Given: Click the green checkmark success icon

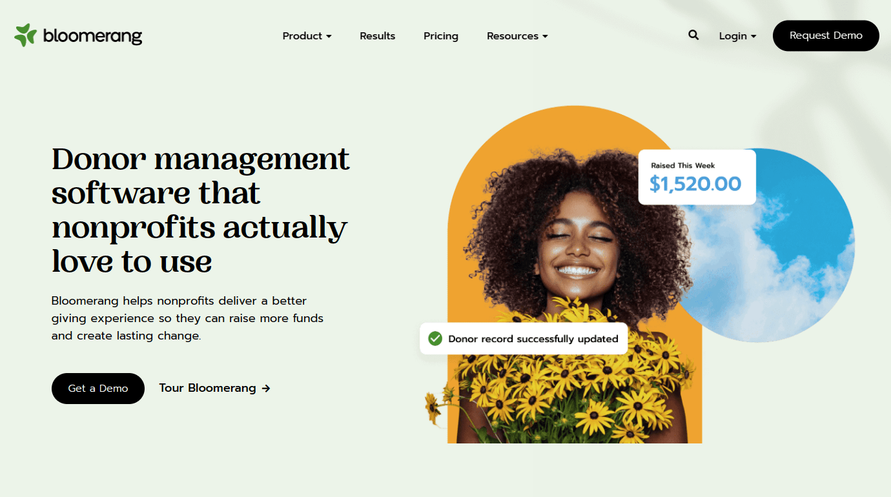Looking at the screenshot, I should coord(435,338).
